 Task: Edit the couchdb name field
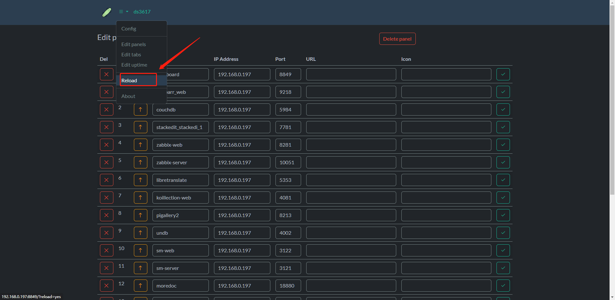click(x=181, y=109)
